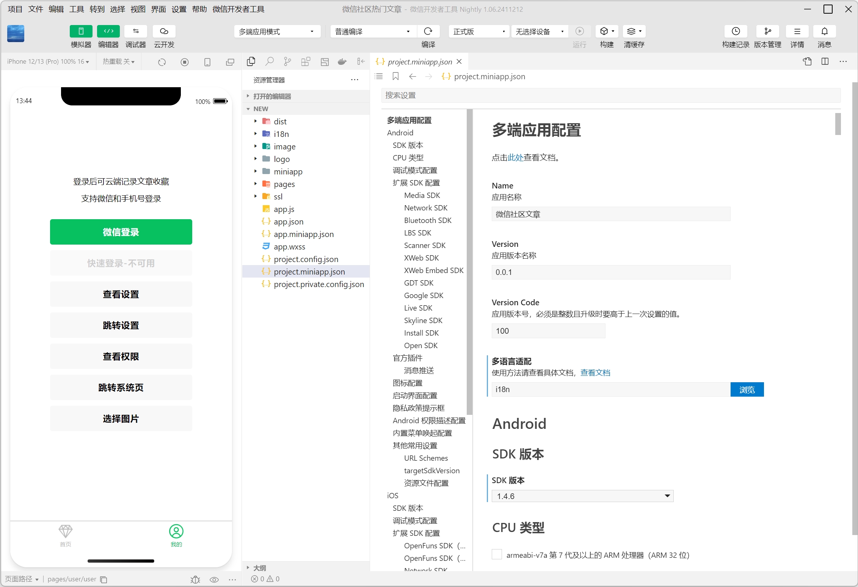This screenshot has width=858, height=587.
Task: Click the simulator refresh icon
Action: (x=162, y=62)
